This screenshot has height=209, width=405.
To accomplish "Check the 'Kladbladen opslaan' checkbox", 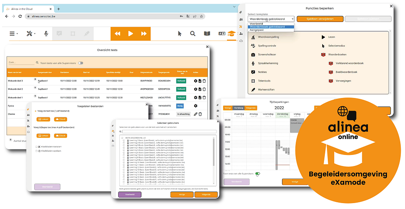I will coord(36,151).
